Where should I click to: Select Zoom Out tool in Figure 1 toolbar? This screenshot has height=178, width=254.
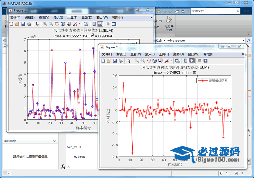click(51, 24)
